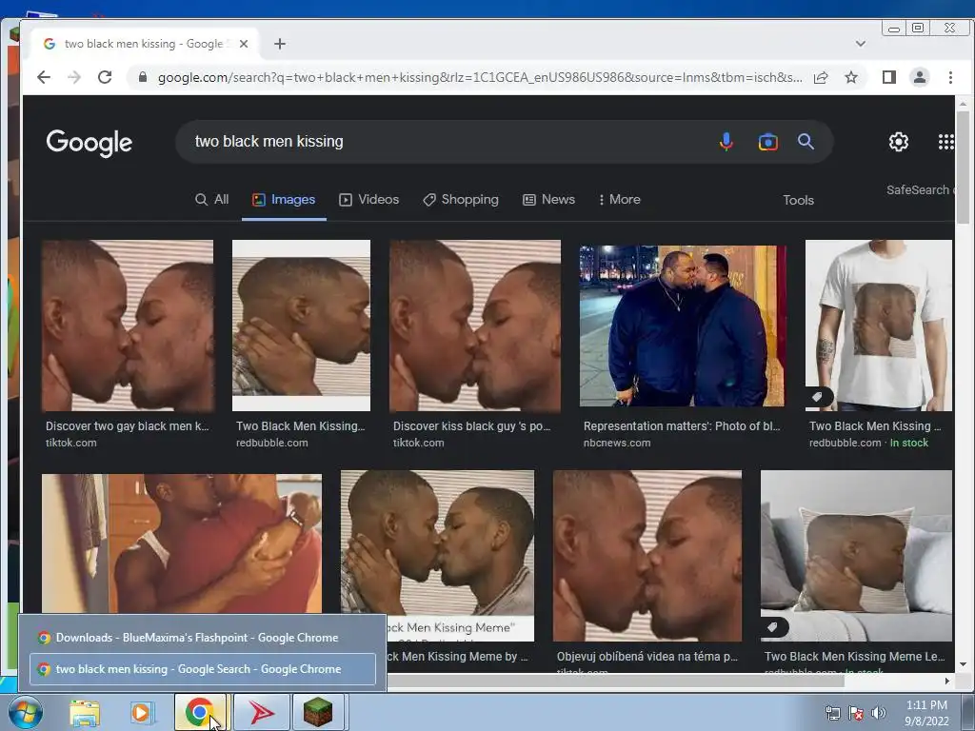This screenshot has height=731, width=975.
Task: Open the Chrome three-dot menu
Action: [950, 77]
